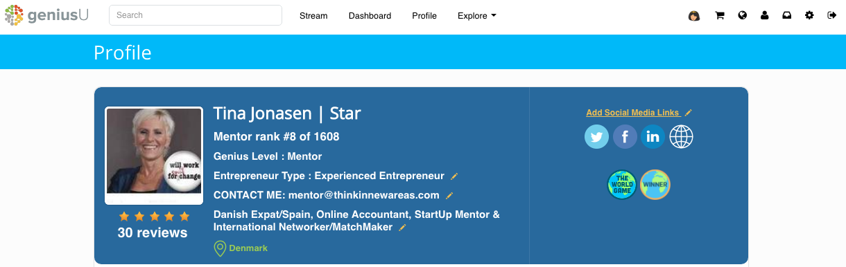Open the Twitter social link icon
846x267 pixels.
596,137
